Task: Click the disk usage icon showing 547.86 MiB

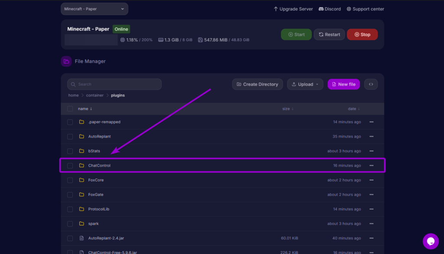Action: coord(200,39)
